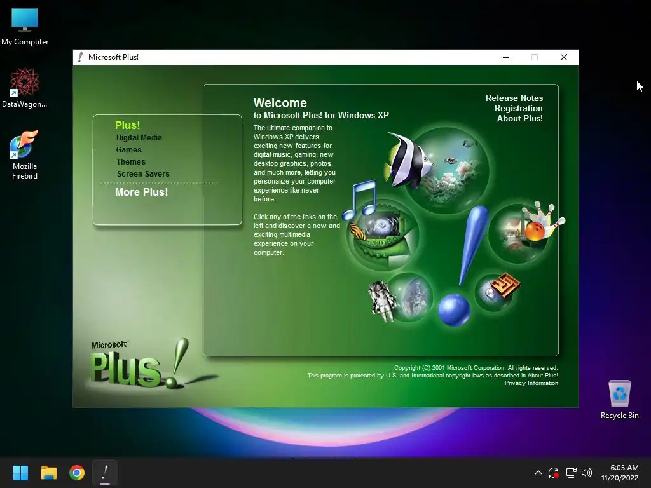Open My Computer desktop icon

(x=25, y=26)
